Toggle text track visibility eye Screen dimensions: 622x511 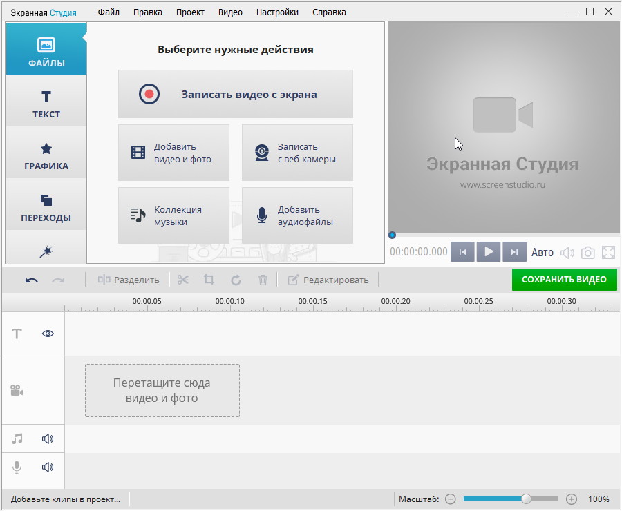point(48,334)
